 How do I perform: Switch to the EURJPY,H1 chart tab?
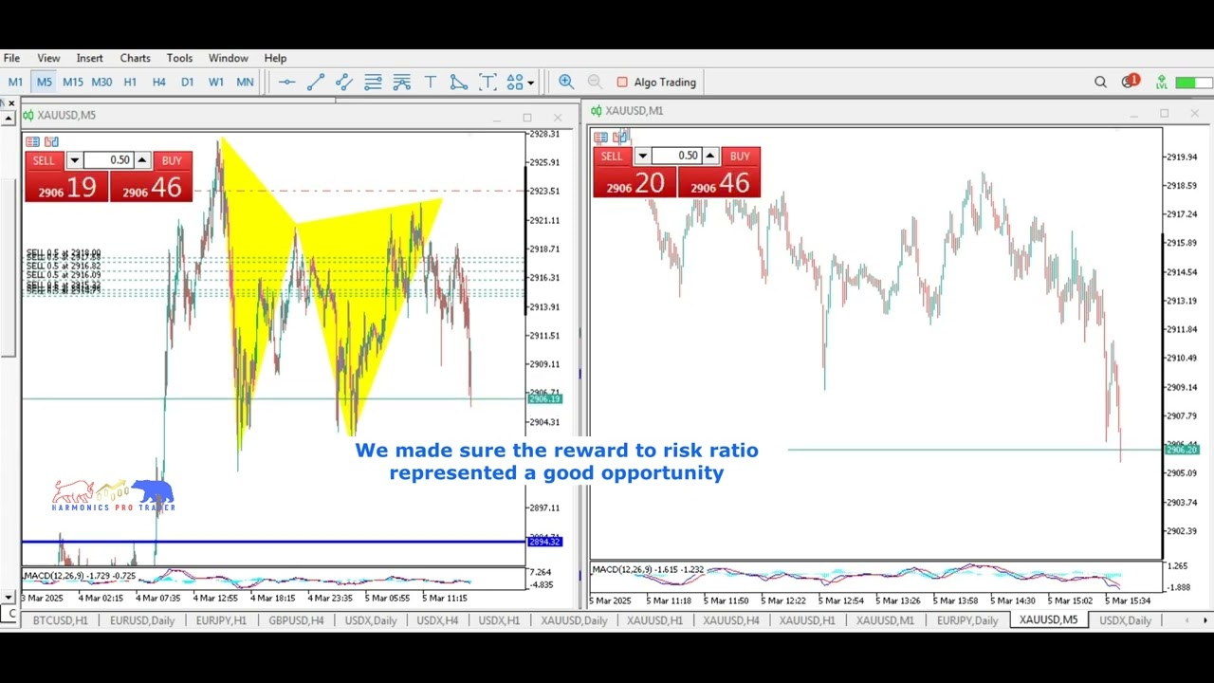221,620
